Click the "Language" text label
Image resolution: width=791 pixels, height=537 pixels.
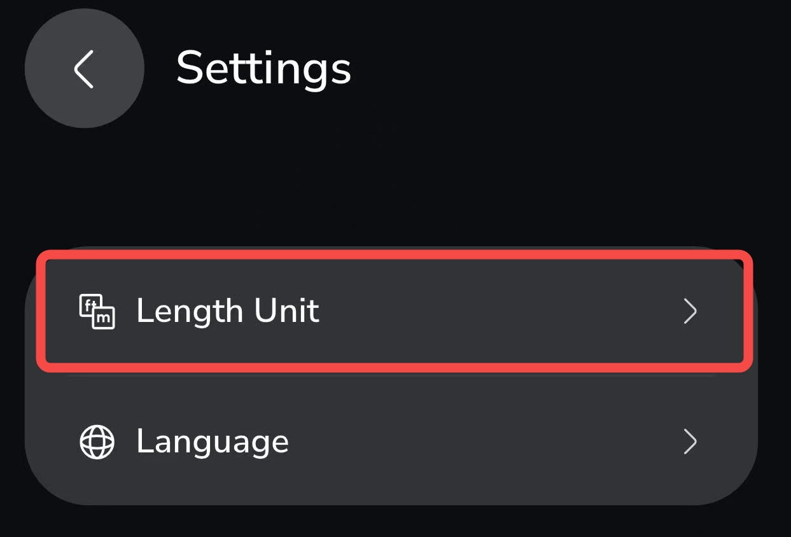213,442
